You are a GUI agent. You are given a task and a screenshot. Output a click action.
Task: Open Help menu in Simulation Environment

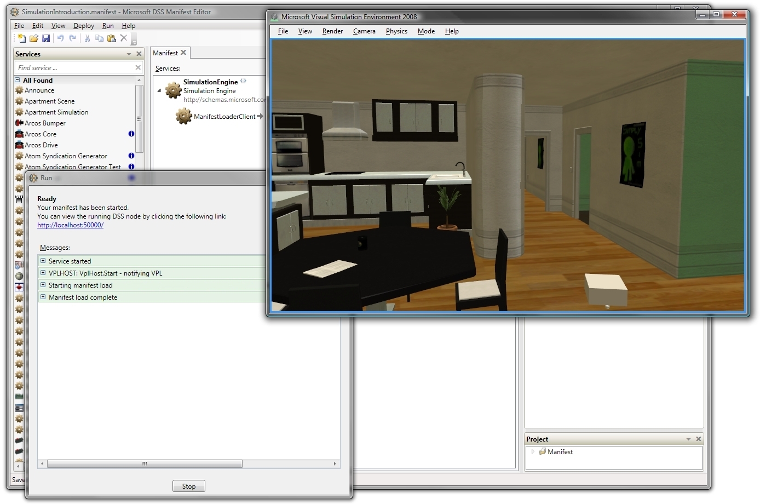tap(452, 31)
